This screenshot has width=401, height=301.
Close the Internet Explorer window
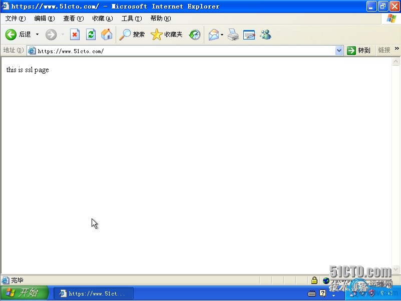(x=394, y=7)
